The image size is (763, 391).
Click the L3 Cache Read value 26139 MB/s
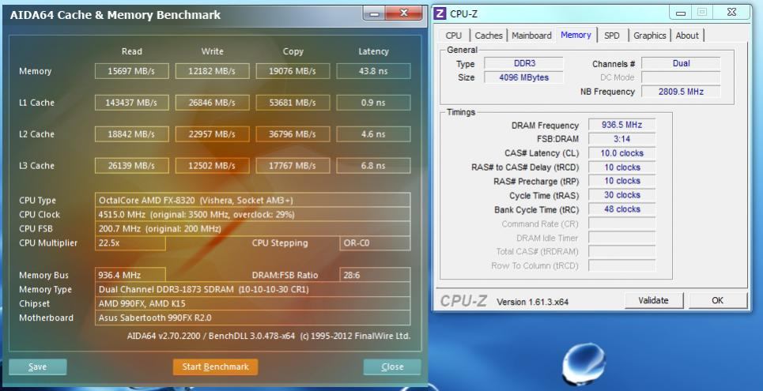[x=132, y=166]
